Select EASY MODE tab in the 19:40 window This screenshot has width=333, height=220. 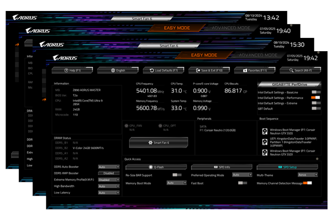(177, 28)
